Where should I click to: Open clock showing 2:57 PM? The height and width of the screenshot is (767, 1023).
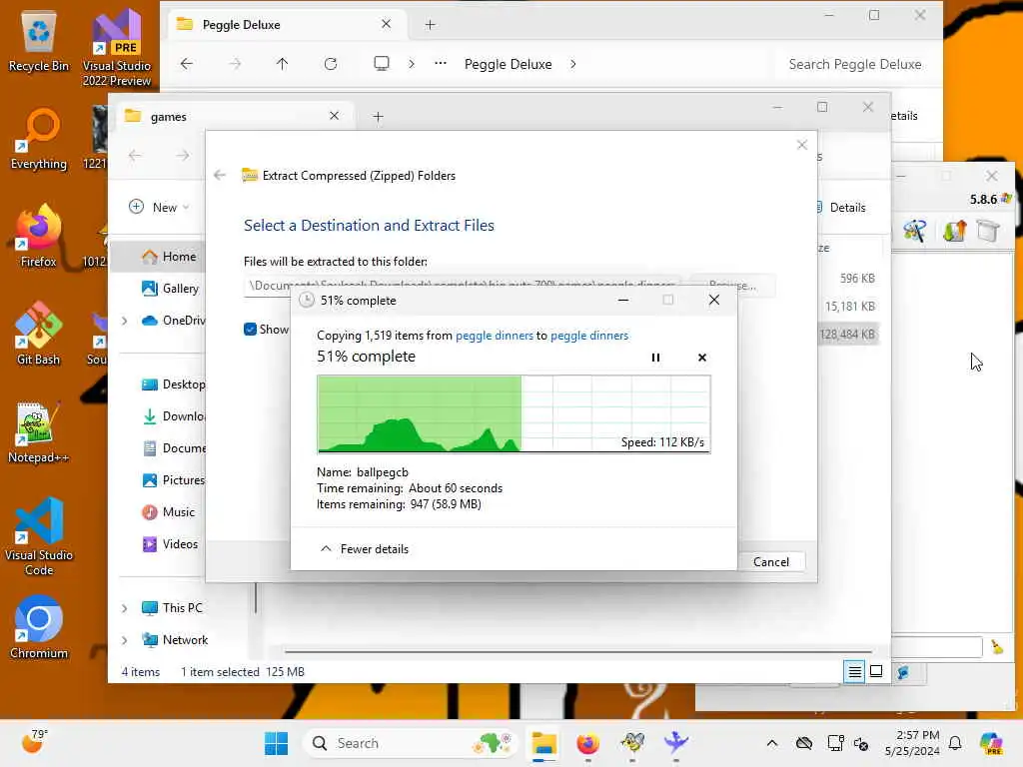[x=912, y=743]
